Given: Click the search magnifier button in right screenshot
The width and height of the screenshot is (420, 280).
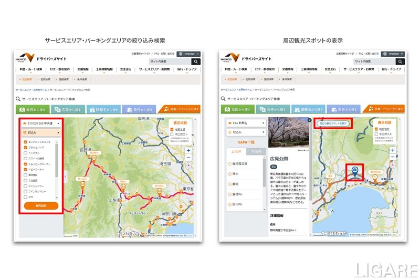Looking at the screenshot, I should click(401, 61).
